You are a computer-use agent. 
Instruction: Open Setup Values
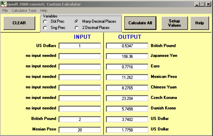tap(175, 23)
